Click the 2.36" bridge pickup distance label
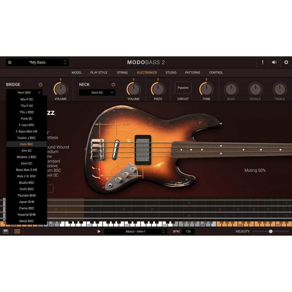This screenshot has width=292, height=292. pyautogui.click(x=127, y=124)
